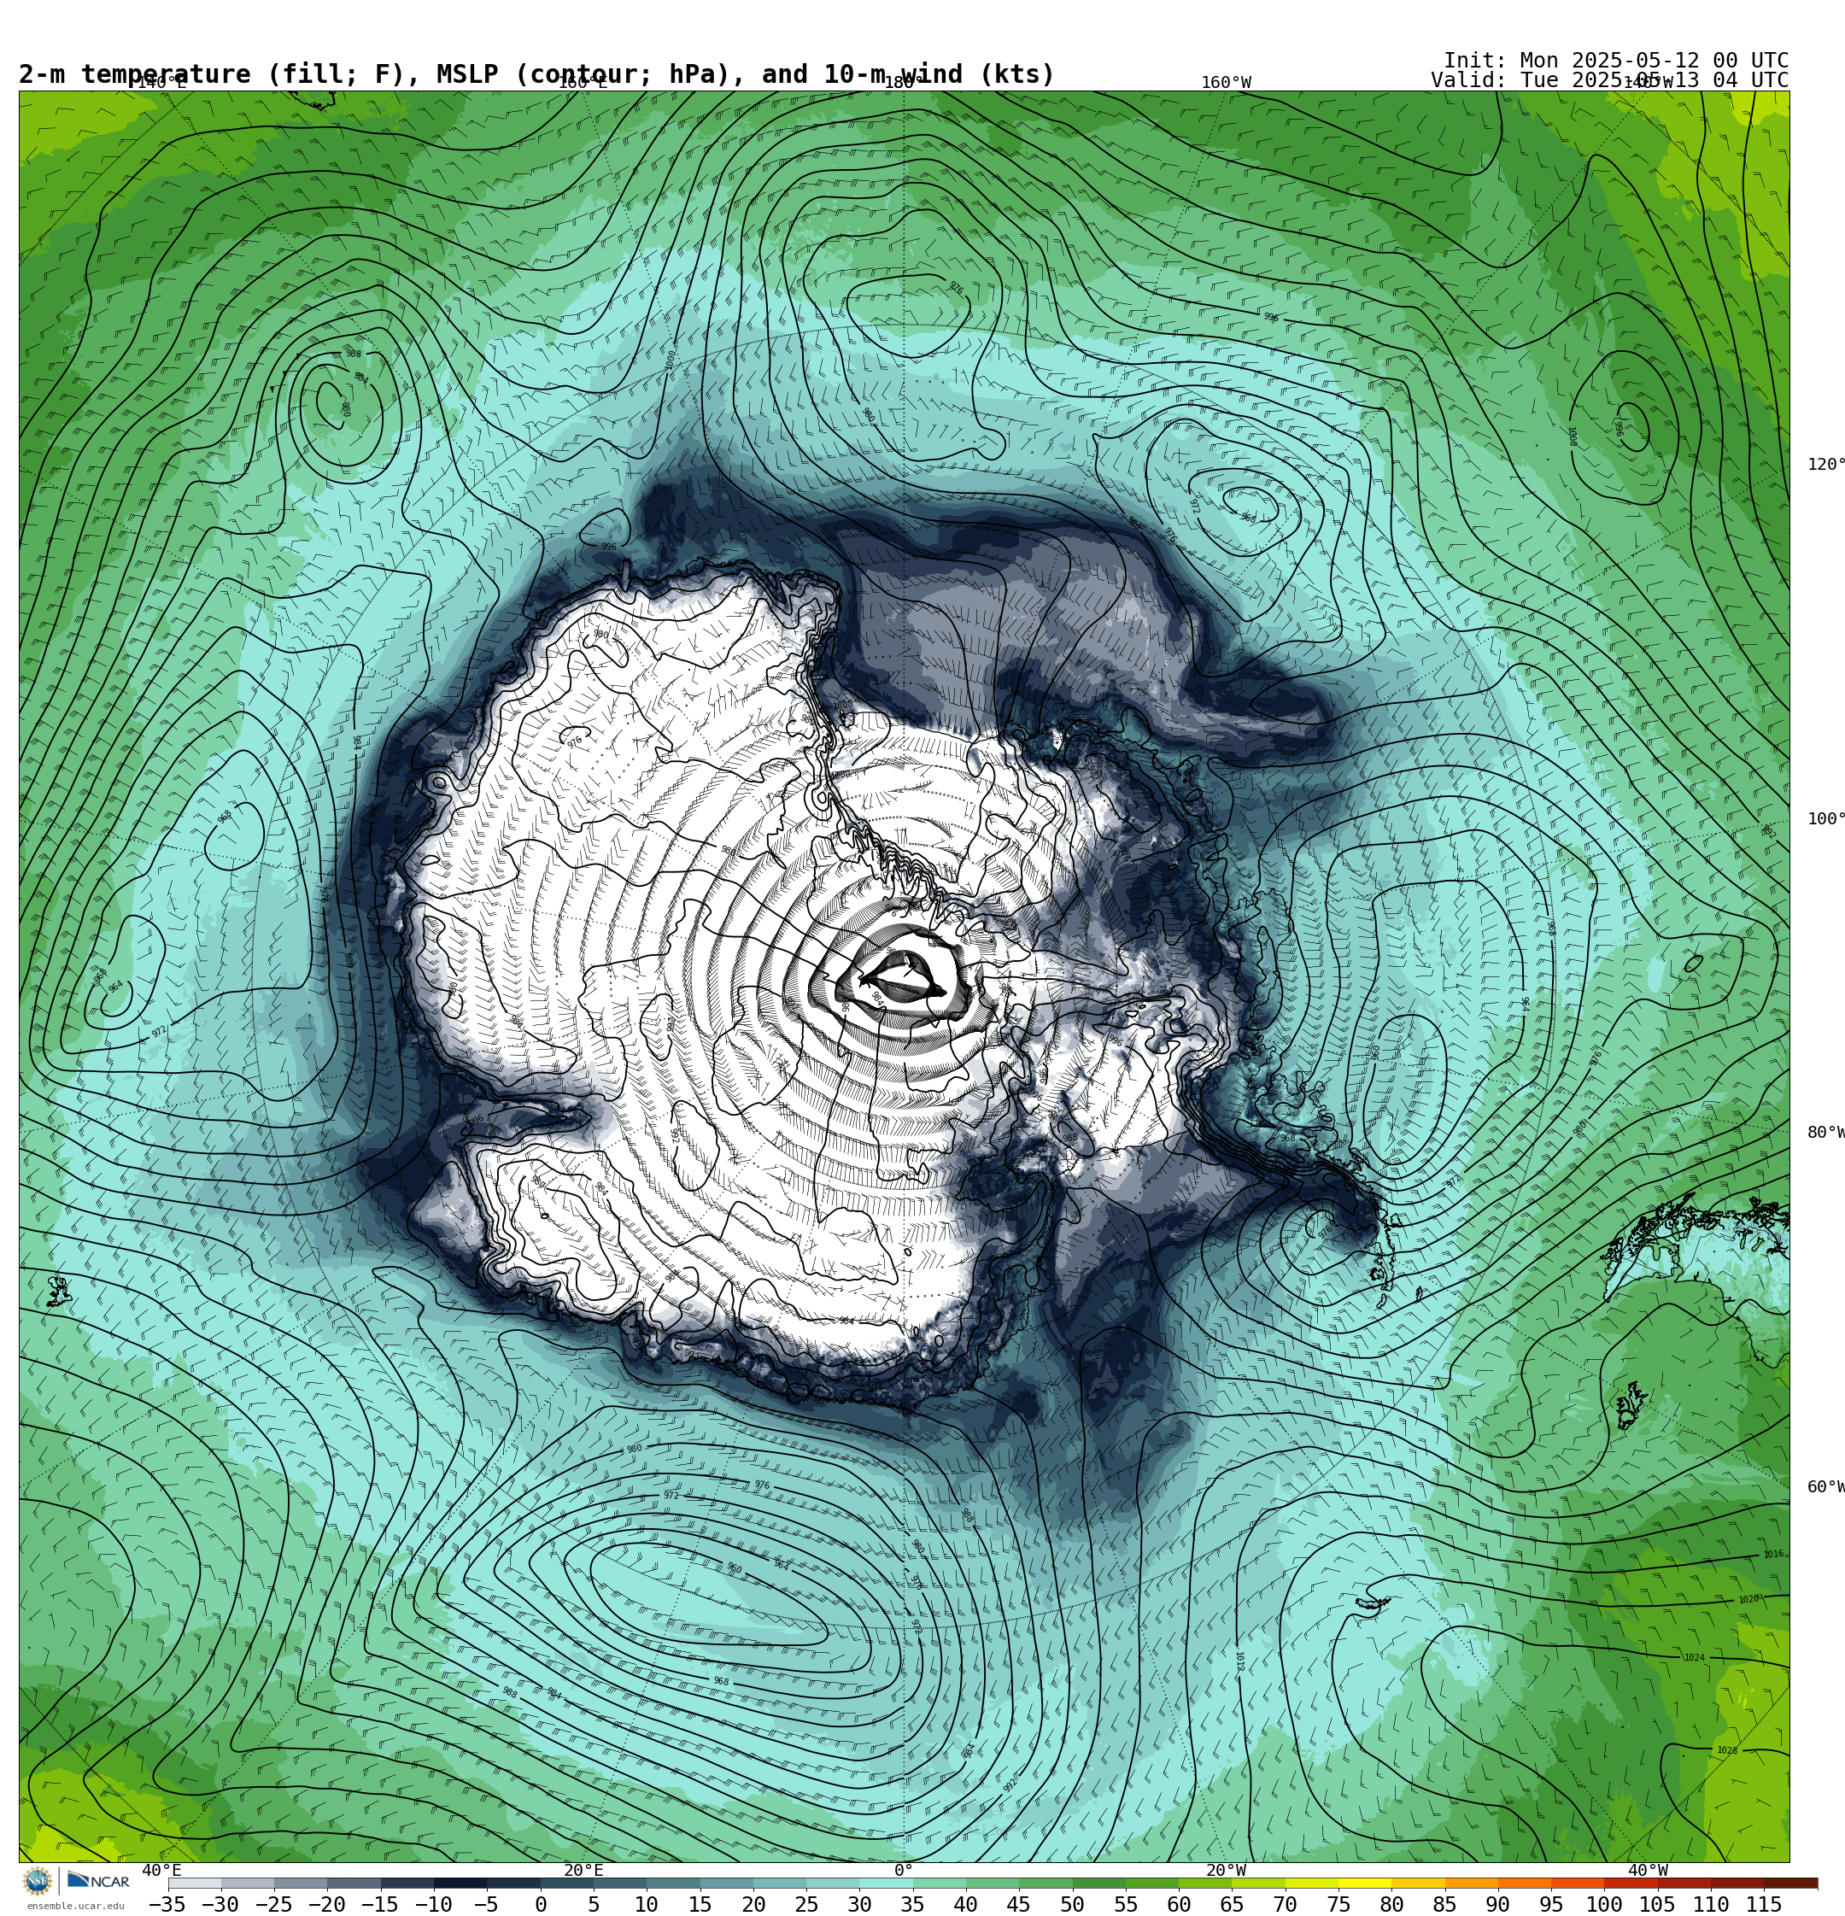Click the '100' colorbar tick label

[x=1604, y=1904]
